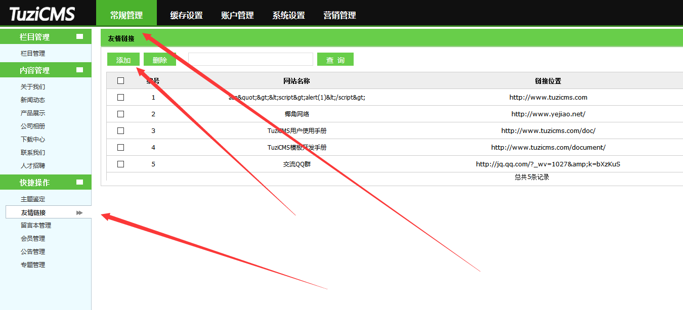This screenshot has width=683, height=310.
Task: Open 留言本管理 in sidebar
Action: pyautogui.click(x=36, y=225)
